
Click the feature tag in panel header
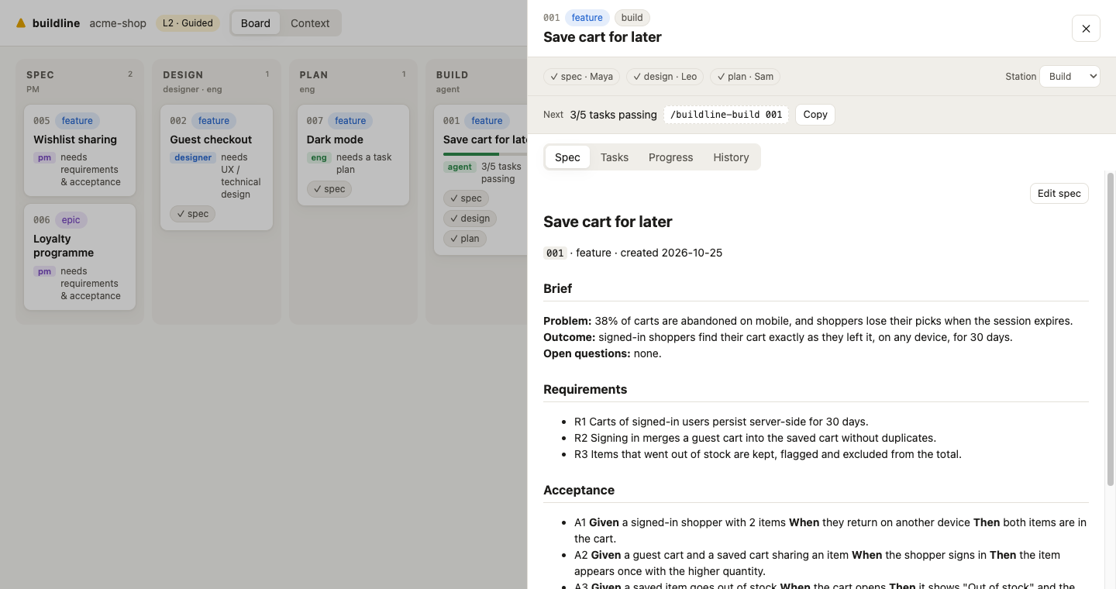point(587,18)
